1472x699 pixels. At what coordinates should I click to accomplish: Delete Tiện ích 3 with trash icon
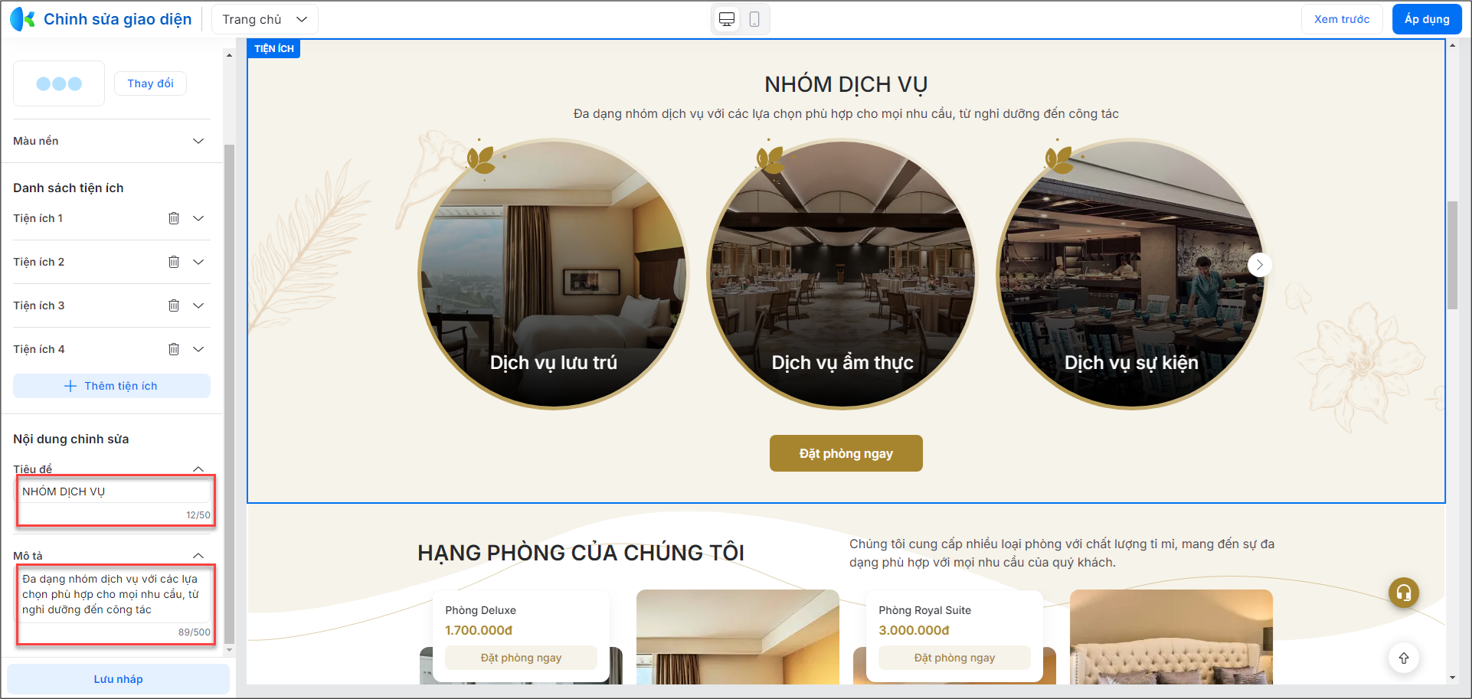[174, 305]
